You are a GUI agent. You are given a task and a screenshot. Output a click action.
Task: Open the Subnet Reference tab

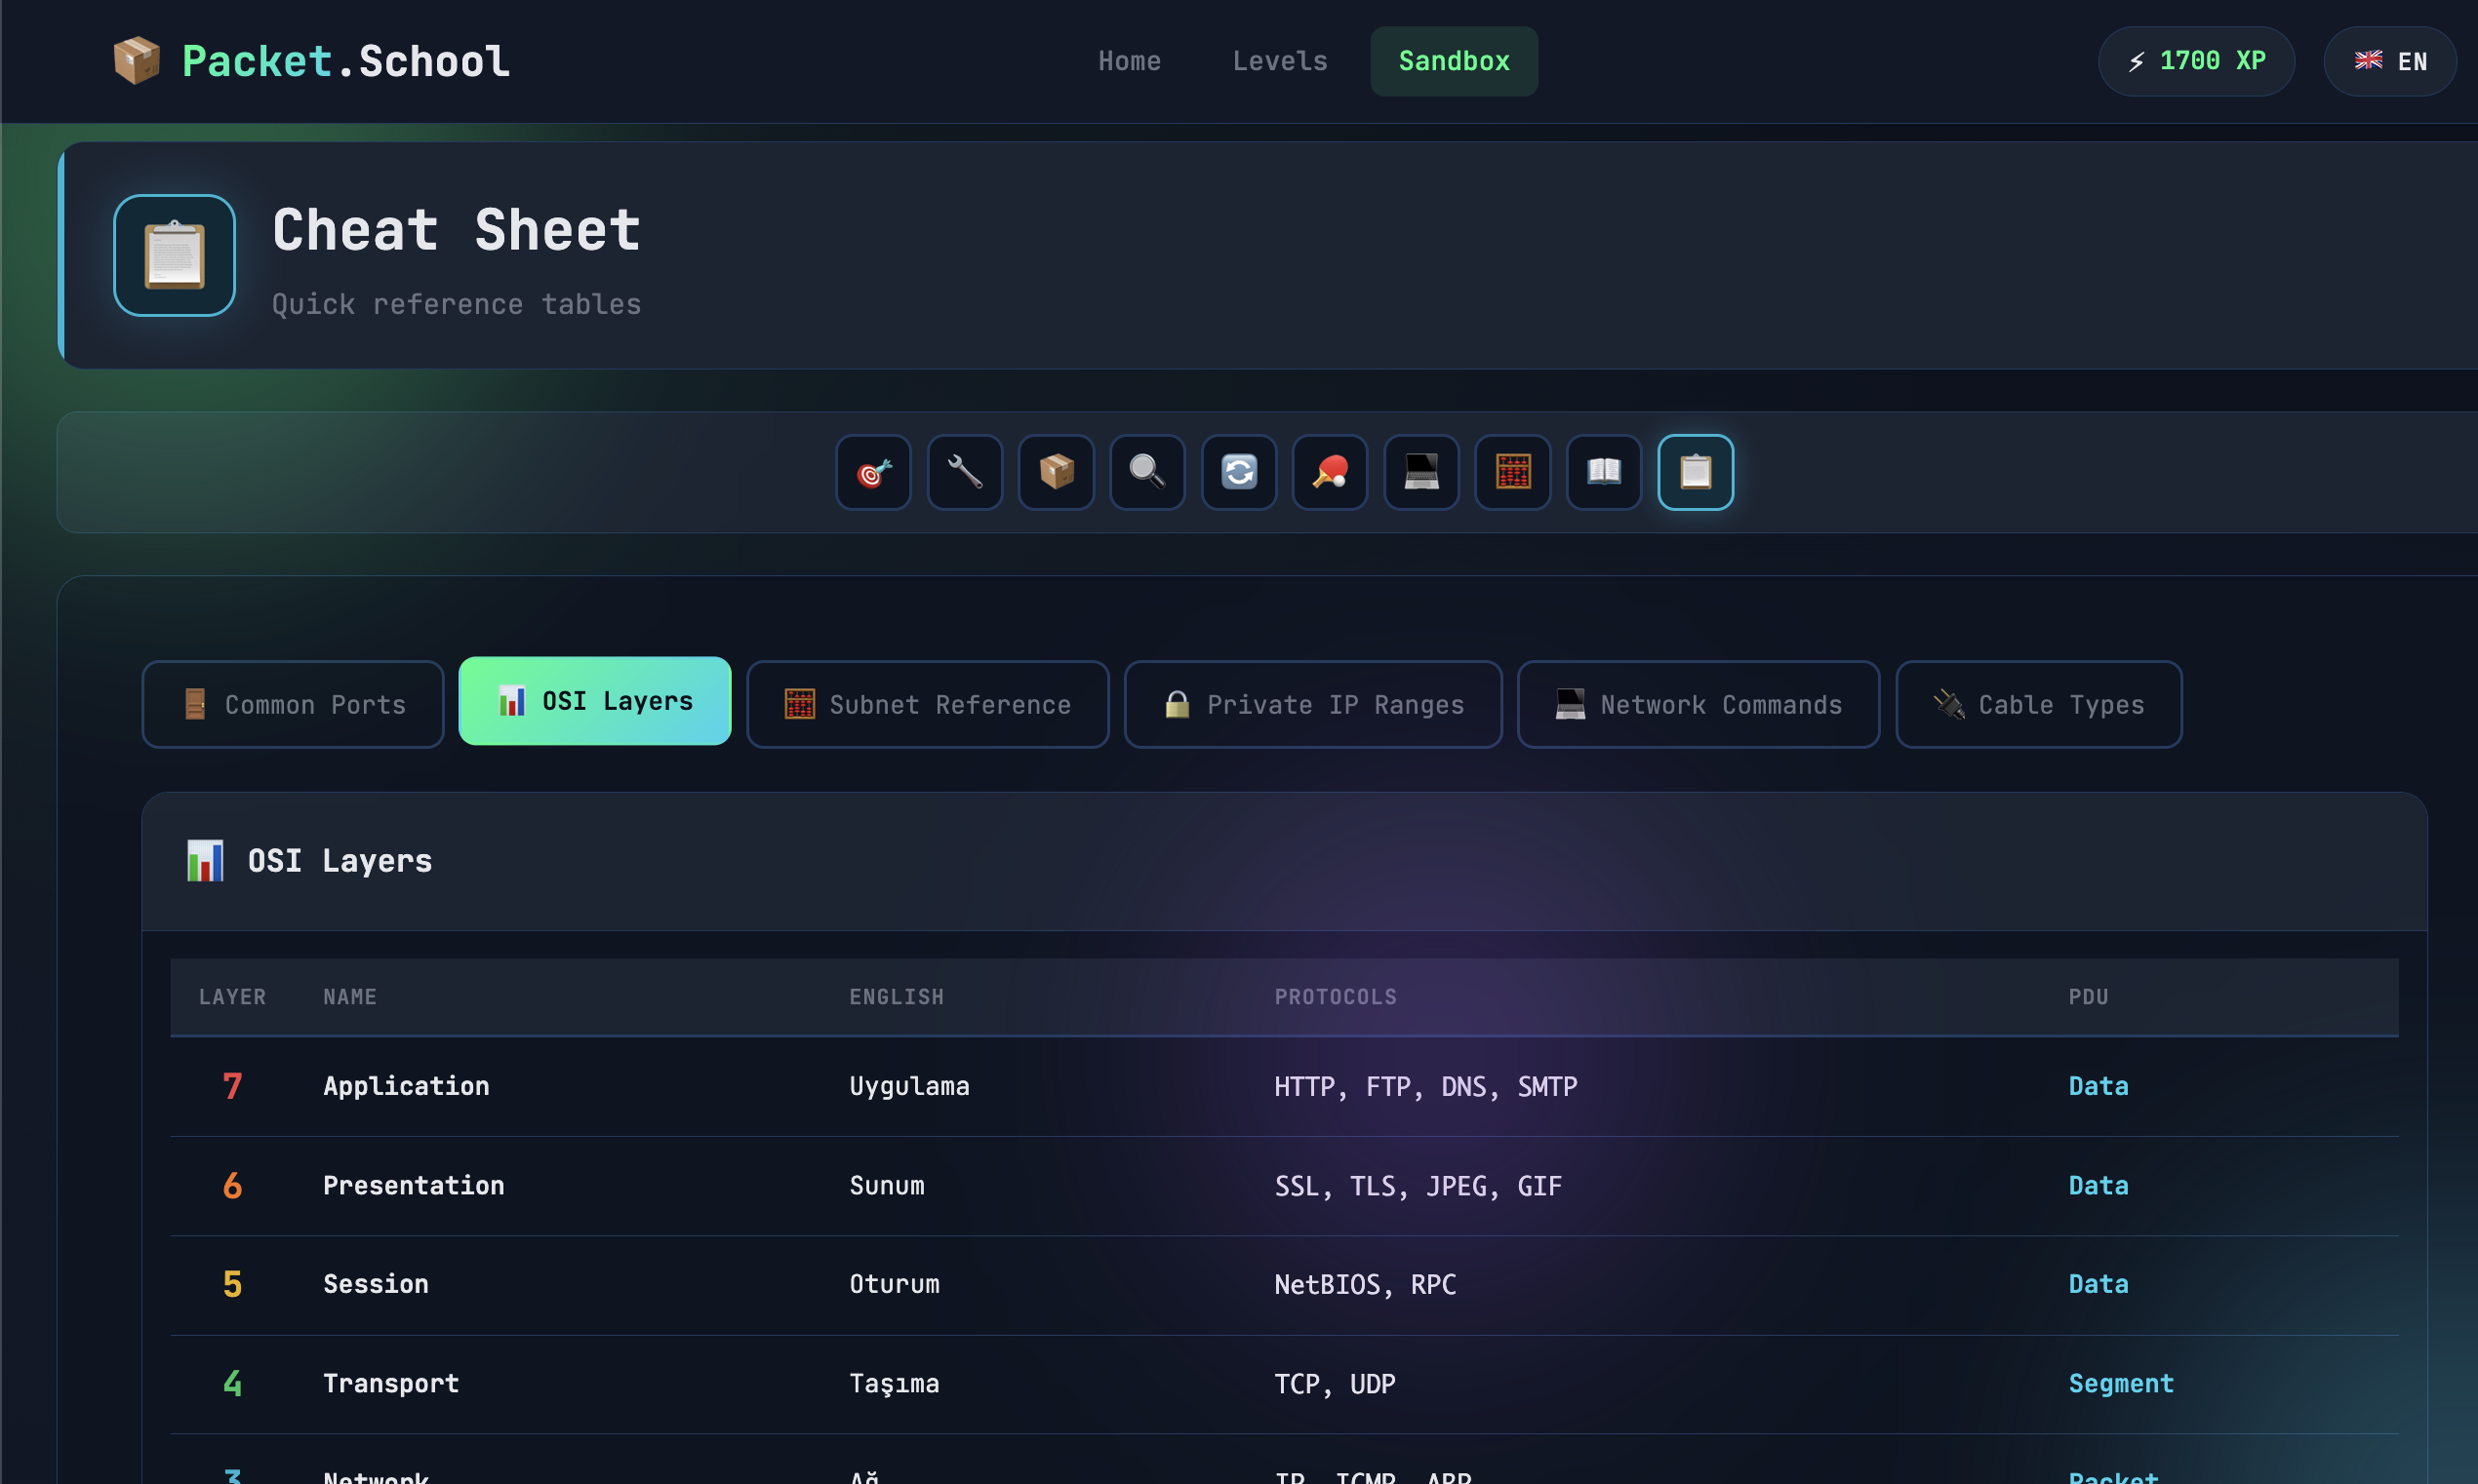[x=928, y=704]
